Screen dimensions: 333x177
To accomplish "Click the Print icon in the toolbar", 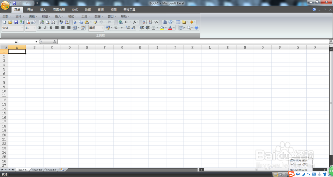I will pos(42,22).
